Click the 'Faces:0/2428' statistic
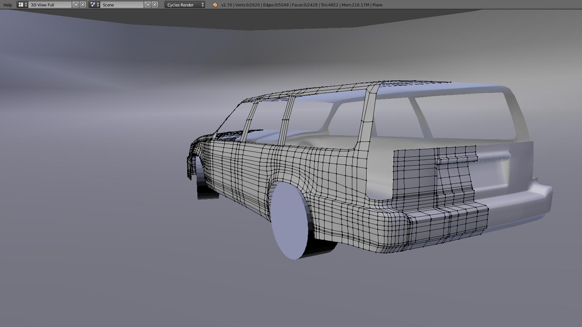The width and height of the screenshot is (582, 327). pos(305,5)
